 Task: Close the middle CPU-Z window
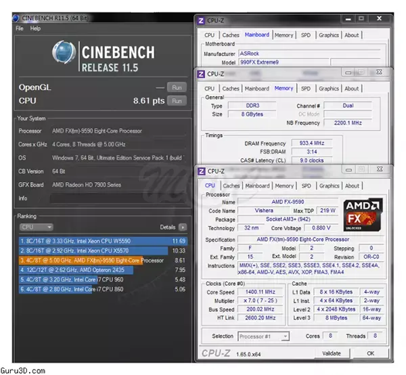[x=379, y=72]
